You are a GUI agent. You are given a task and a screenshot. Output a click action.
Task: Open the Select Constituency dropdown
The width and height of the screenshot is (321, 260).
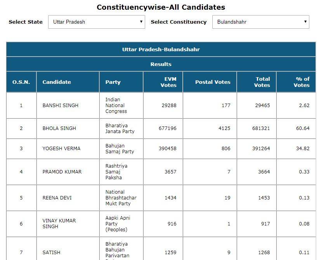260,22
